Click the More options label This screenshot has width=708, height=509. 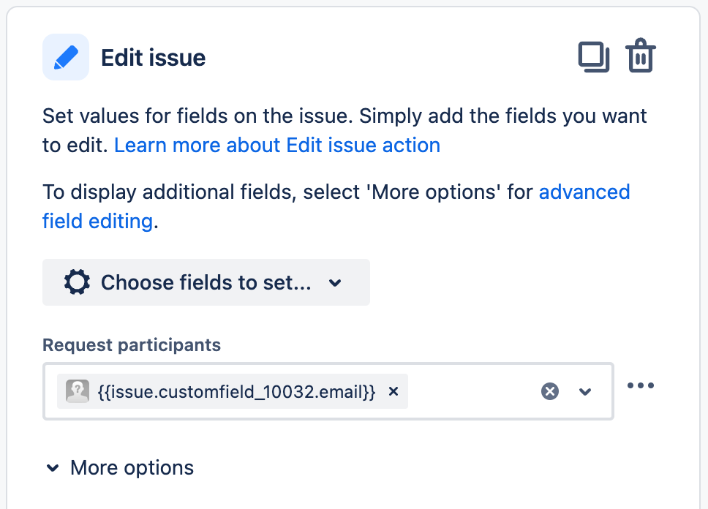tap(132, 468)
